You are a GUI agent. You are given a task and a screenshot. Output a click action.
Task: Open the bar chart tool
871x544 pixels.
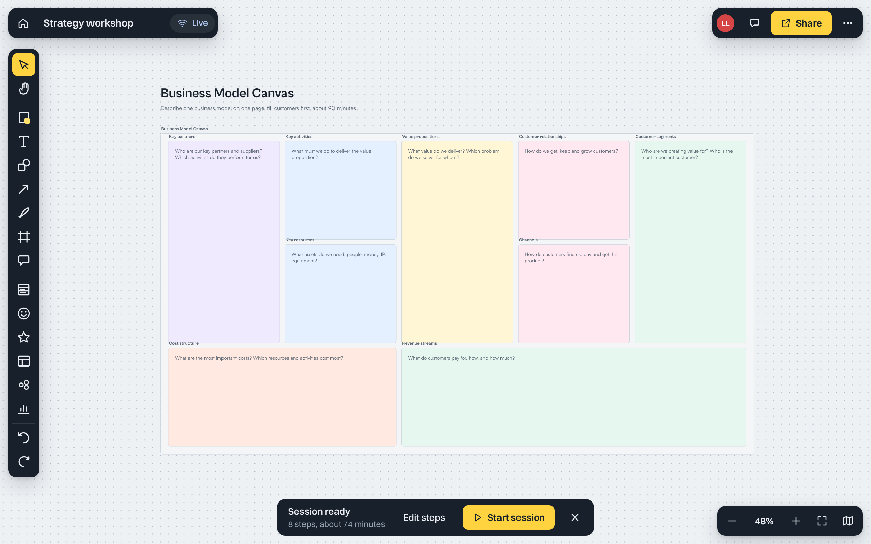point(24,409)
